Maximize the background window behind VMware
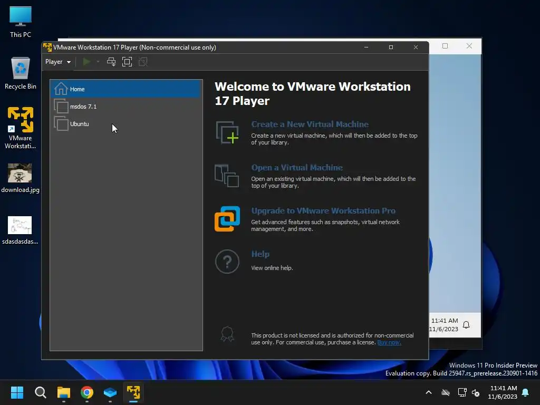The image size is (540, 405). pos(445,46)
